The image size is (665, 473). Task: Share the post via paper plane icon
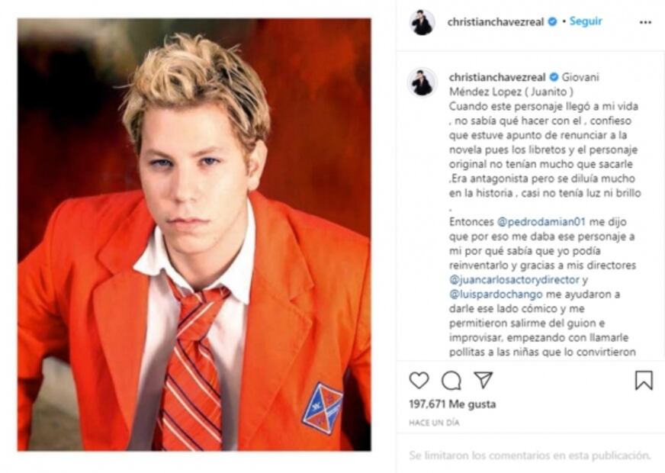483,380
